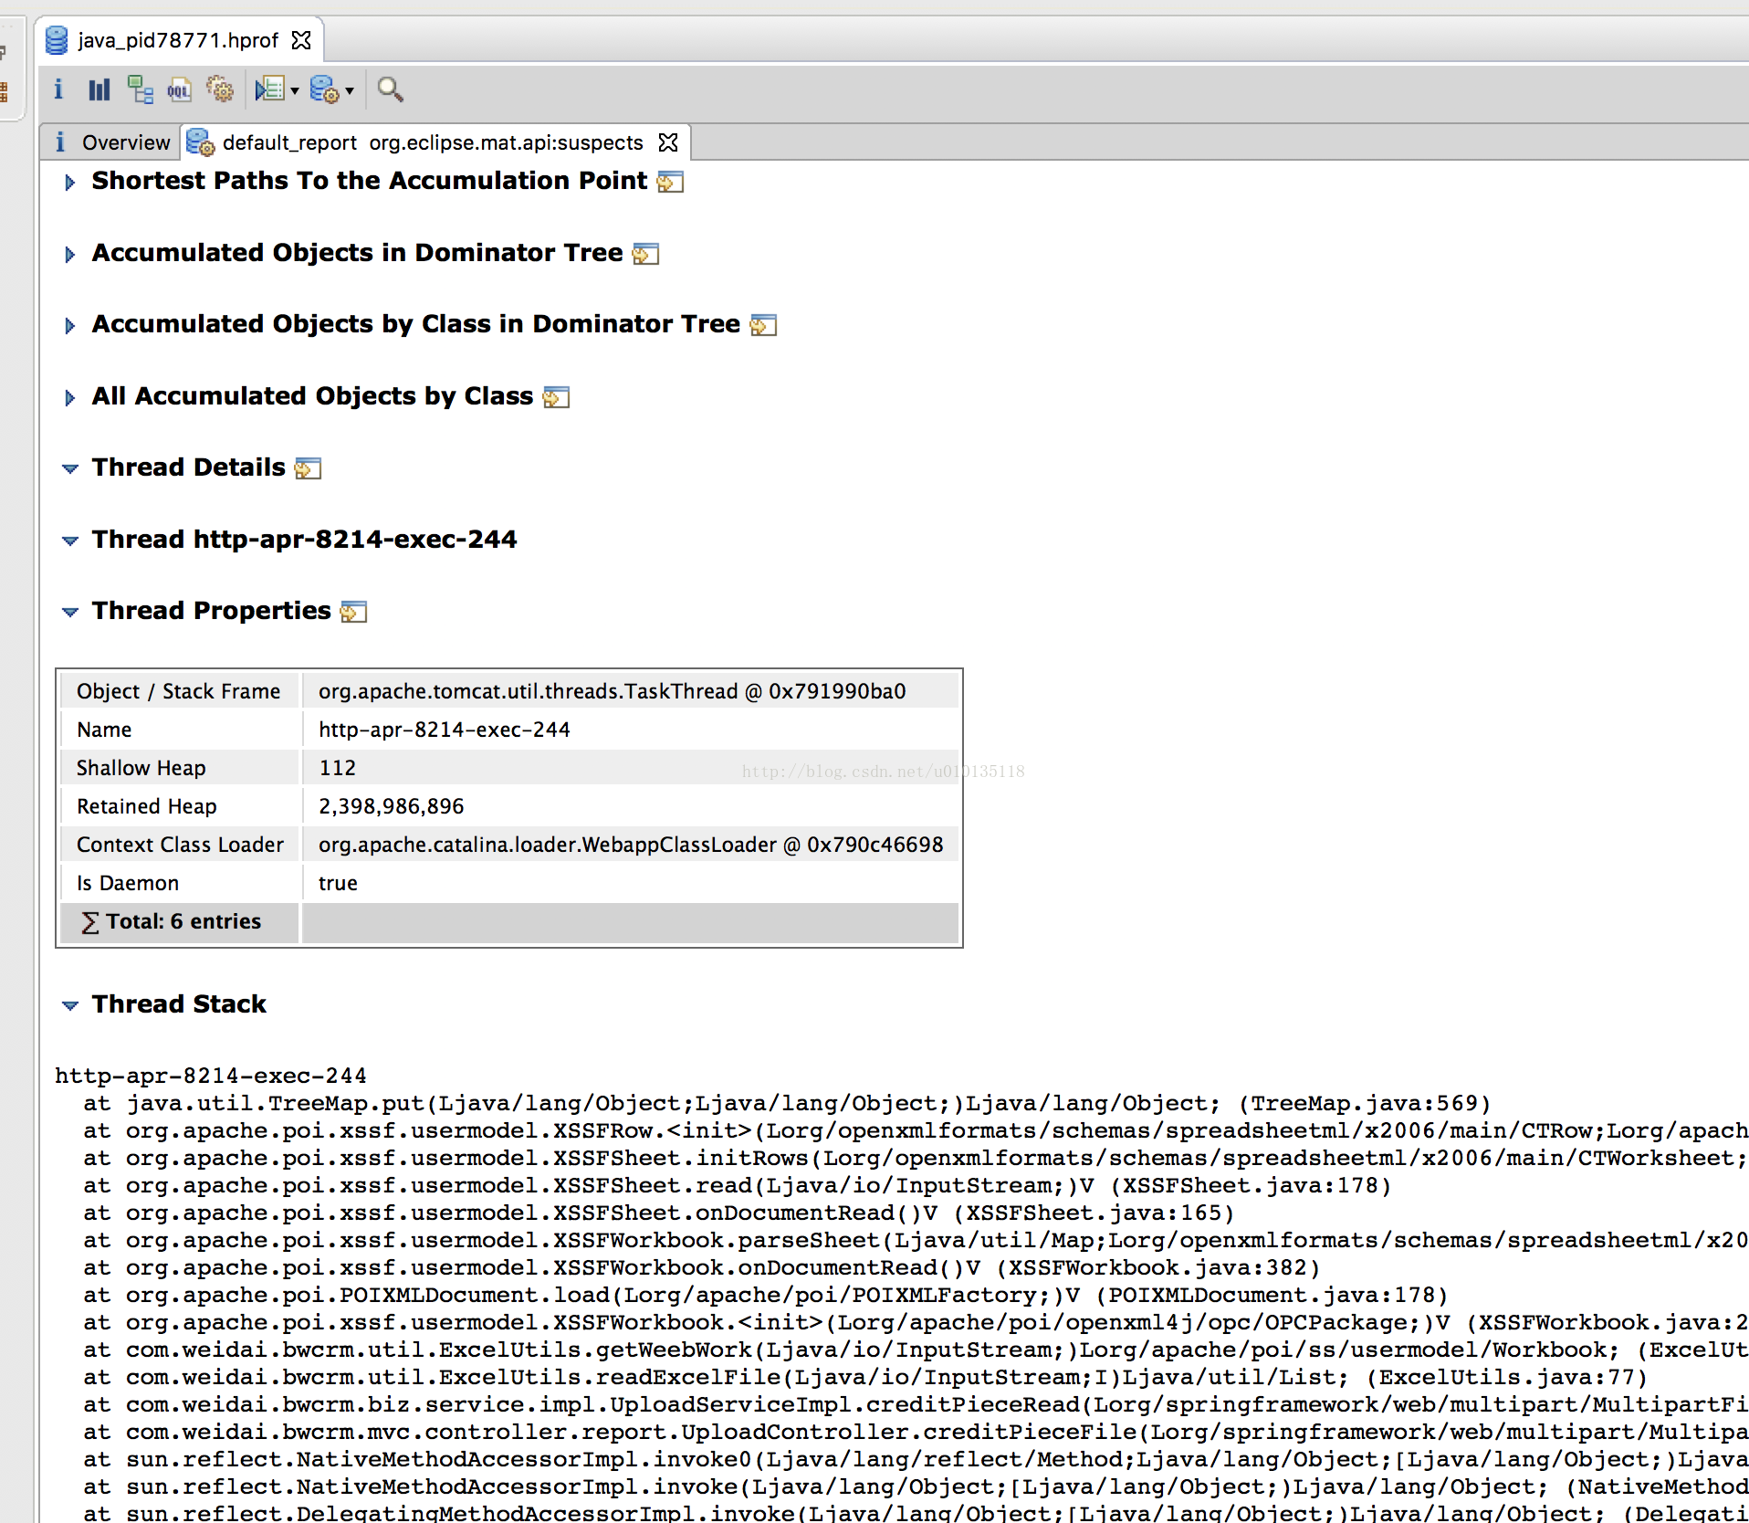The width and height of the screenshot is (1749, 1523).
Task: Click the Shortest Paths To the Accumulation Point heading
Action: point(369,181)
